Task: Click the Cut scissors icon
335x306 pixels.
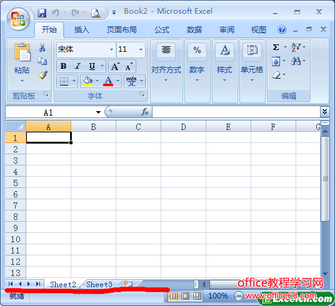Action: coord(42,47)
